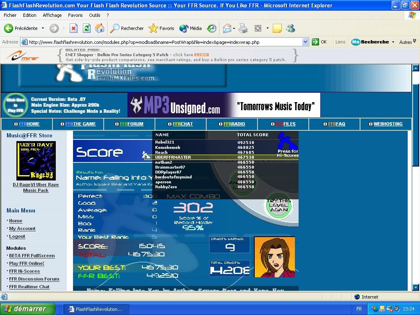
Task: Open Rechercher search magnifier
Action: click(x=115, y=28)
